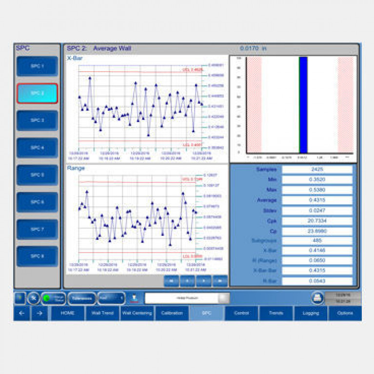Click the back arrow navigation button
Viewport: 374px width, 374px height.
[21, 314]
